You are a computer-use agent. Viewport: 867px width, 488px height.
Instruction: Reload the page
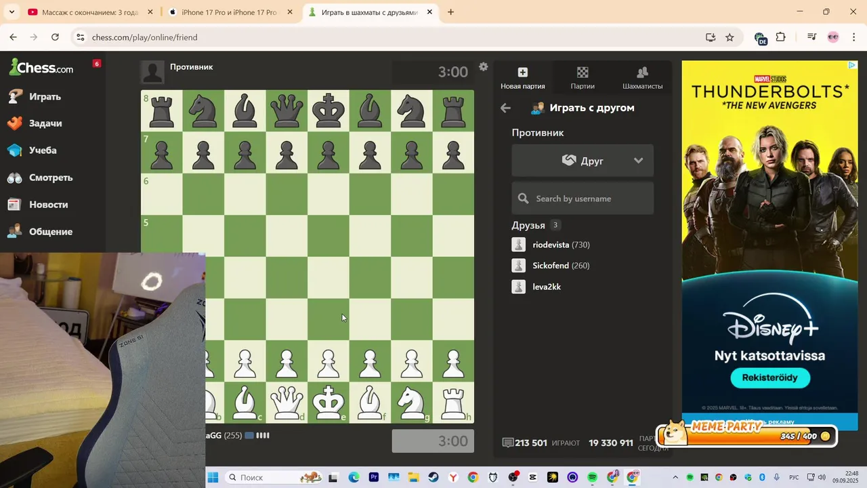point(55,37)
